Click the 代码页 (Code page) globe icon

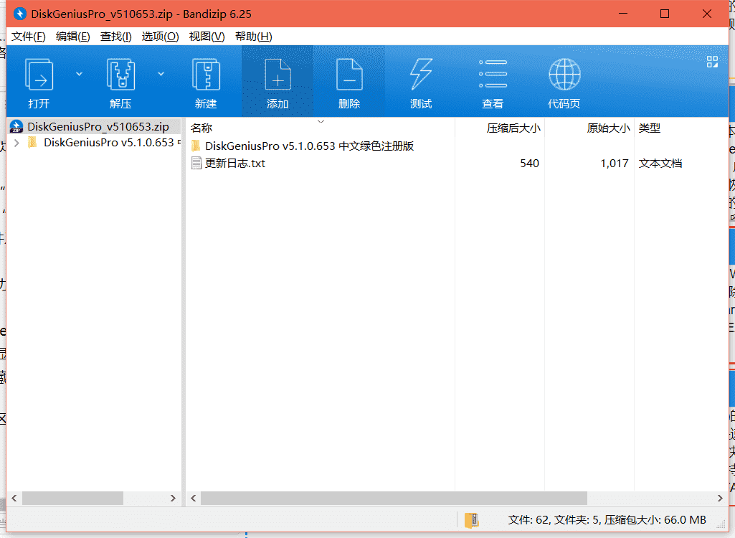pos(564,74)
